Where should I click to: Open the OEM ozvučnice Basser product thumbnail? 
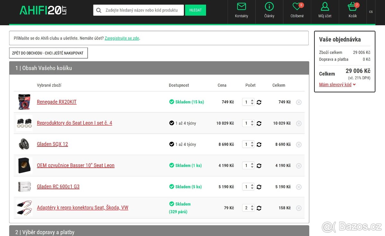tap(24, 165)
